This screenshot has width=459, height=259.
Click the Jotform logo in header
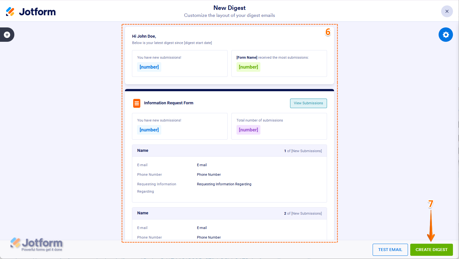[31, 12]
